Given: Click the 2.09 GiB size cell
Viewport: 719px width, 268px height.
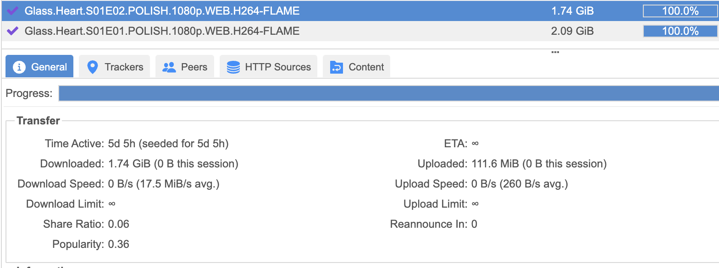Looking at the screenshot, I should point(572,31).
